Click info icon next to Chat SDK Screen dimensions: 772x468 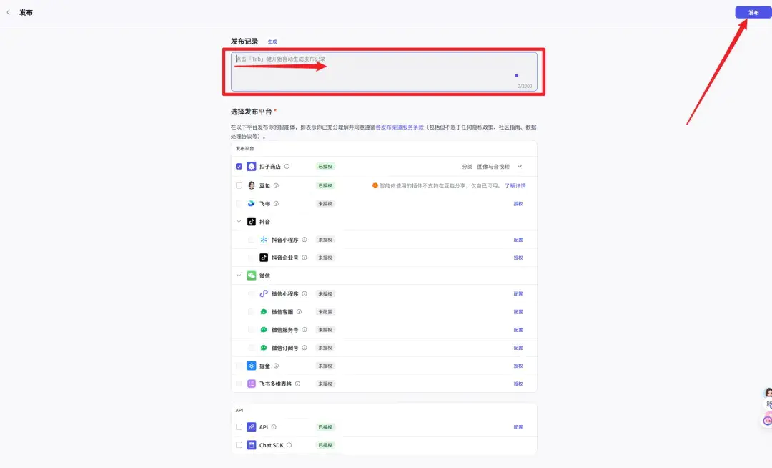pyautogui.click(x=289, y=445)
